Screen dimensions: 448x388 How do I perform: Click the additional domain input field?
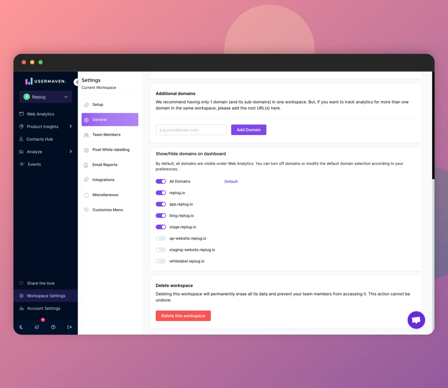coord(191,130)
